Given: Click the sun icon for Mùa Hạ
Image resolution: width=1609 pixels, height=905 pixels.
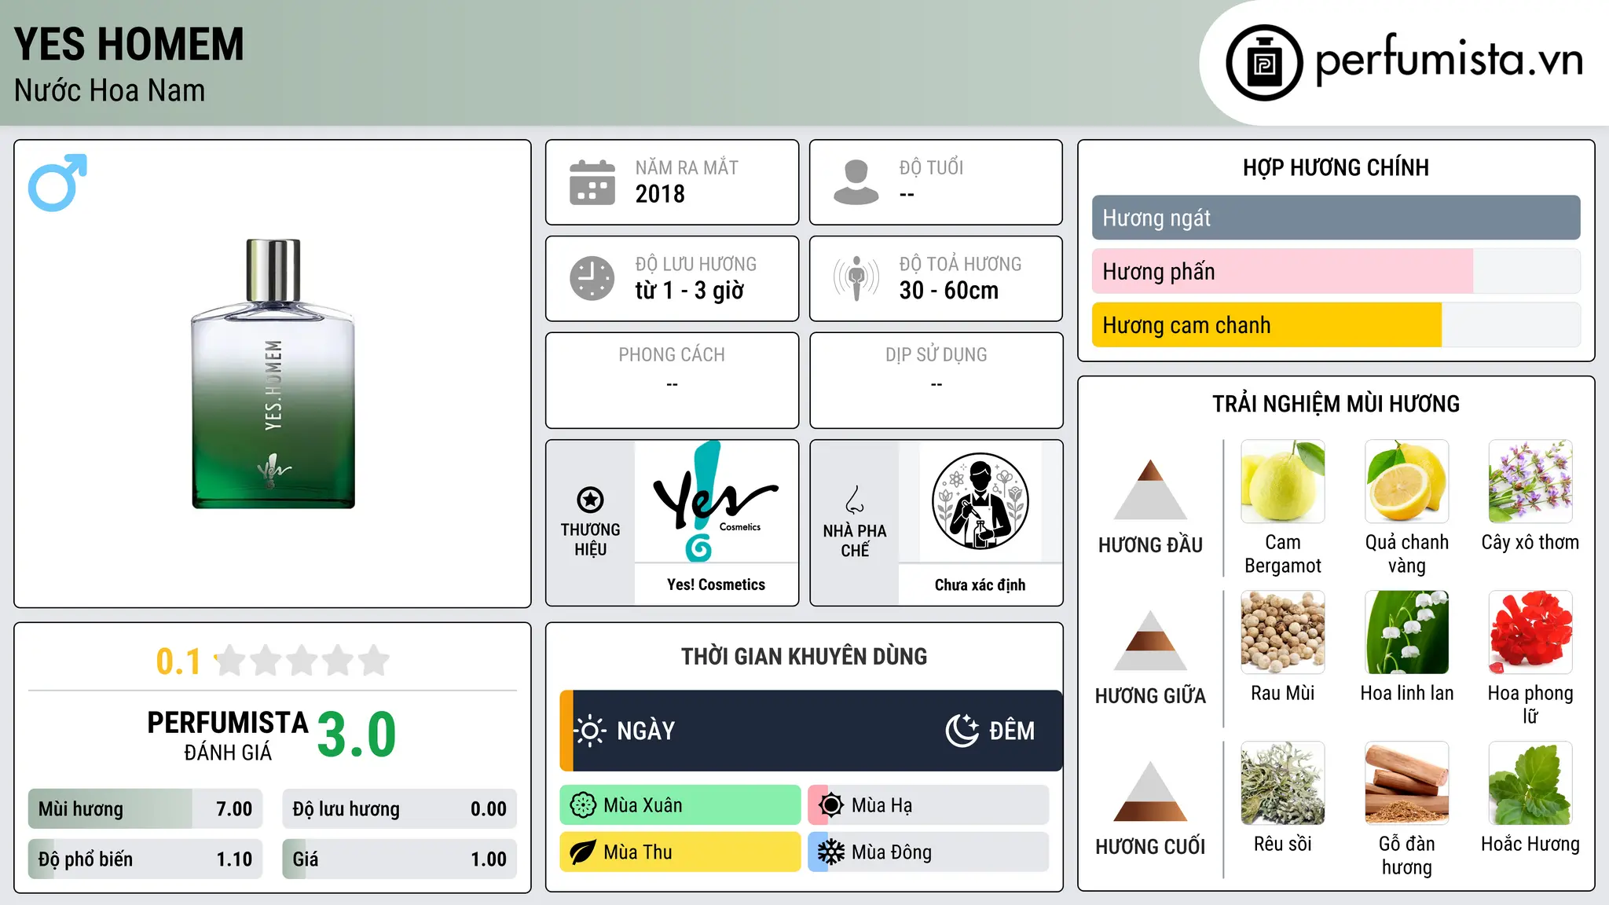Looking at the screenshot, I should (831, 805).
